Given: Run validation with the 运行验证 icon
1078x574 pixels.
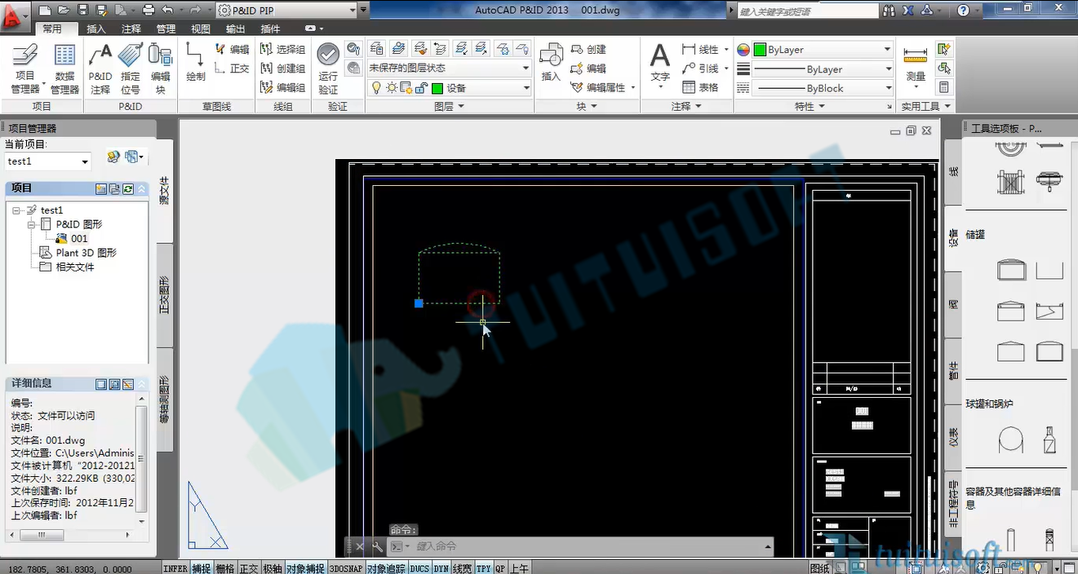Looking at the screenshot, I should point(328,68).
